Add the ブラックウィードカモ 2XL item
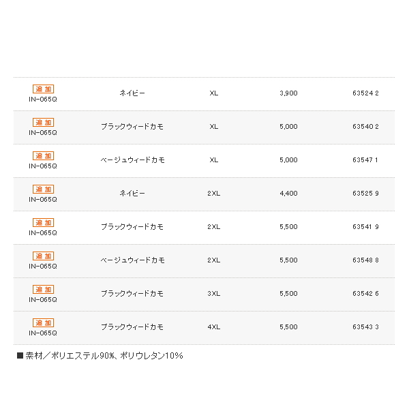The width and height of the screenshot is (409, 409). 43,223
